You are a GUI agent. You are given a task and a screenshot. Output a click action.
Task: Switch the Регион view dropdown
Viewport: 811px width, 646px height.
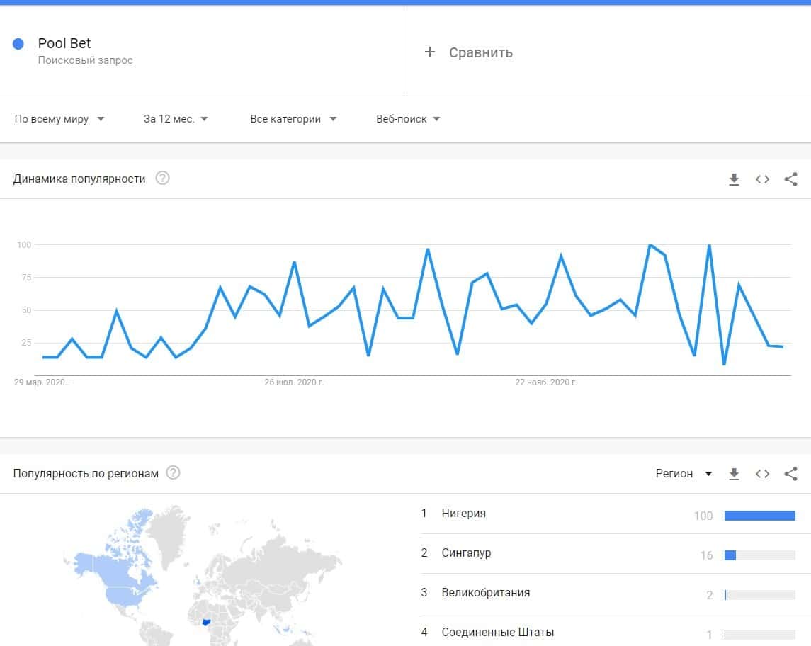click(684, 474)
